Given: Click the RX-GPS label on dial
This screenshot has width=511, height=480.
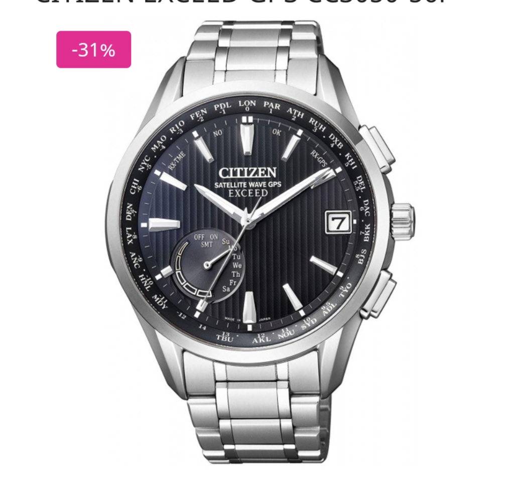Looking at the screenshot, I should coord(319,158).
